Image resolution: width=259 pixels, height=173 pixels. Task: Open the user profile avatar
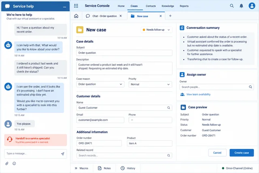click(x=252, y=6)
